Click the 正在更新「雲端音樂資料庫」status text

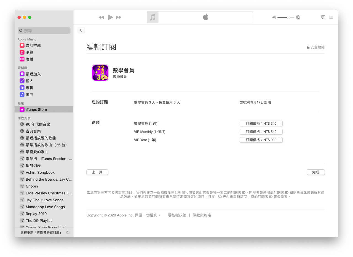click(41, 232)
